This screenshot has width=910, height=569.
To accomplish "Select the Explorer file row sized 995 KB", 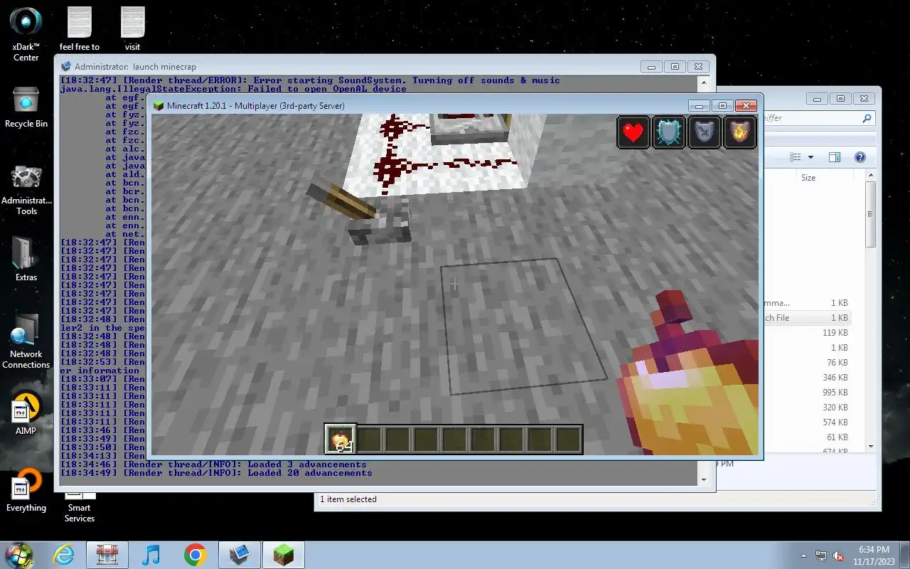I will point(806,393).
